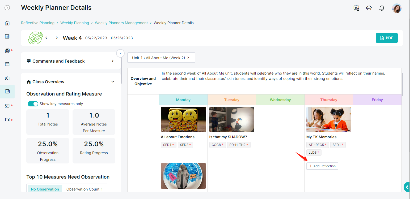Open the user profile avatar menu
Viewport: 410px width, 199px height.
[397, 8]
